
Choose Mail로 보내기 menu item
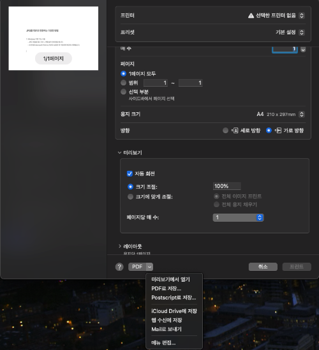point(167,329)
